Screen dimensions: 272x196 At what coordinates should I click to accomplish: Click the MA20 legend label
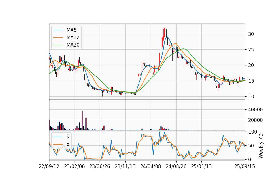[x=73, y=45]
